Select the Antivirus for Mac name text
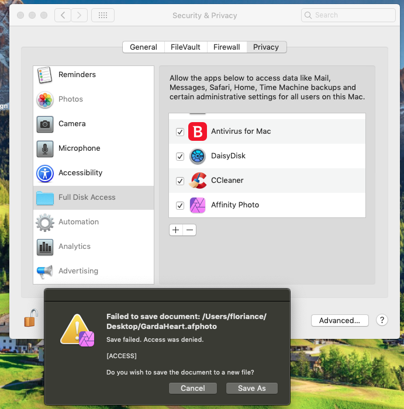The height and width of the screenshot is (409, 404). (241, 131)
